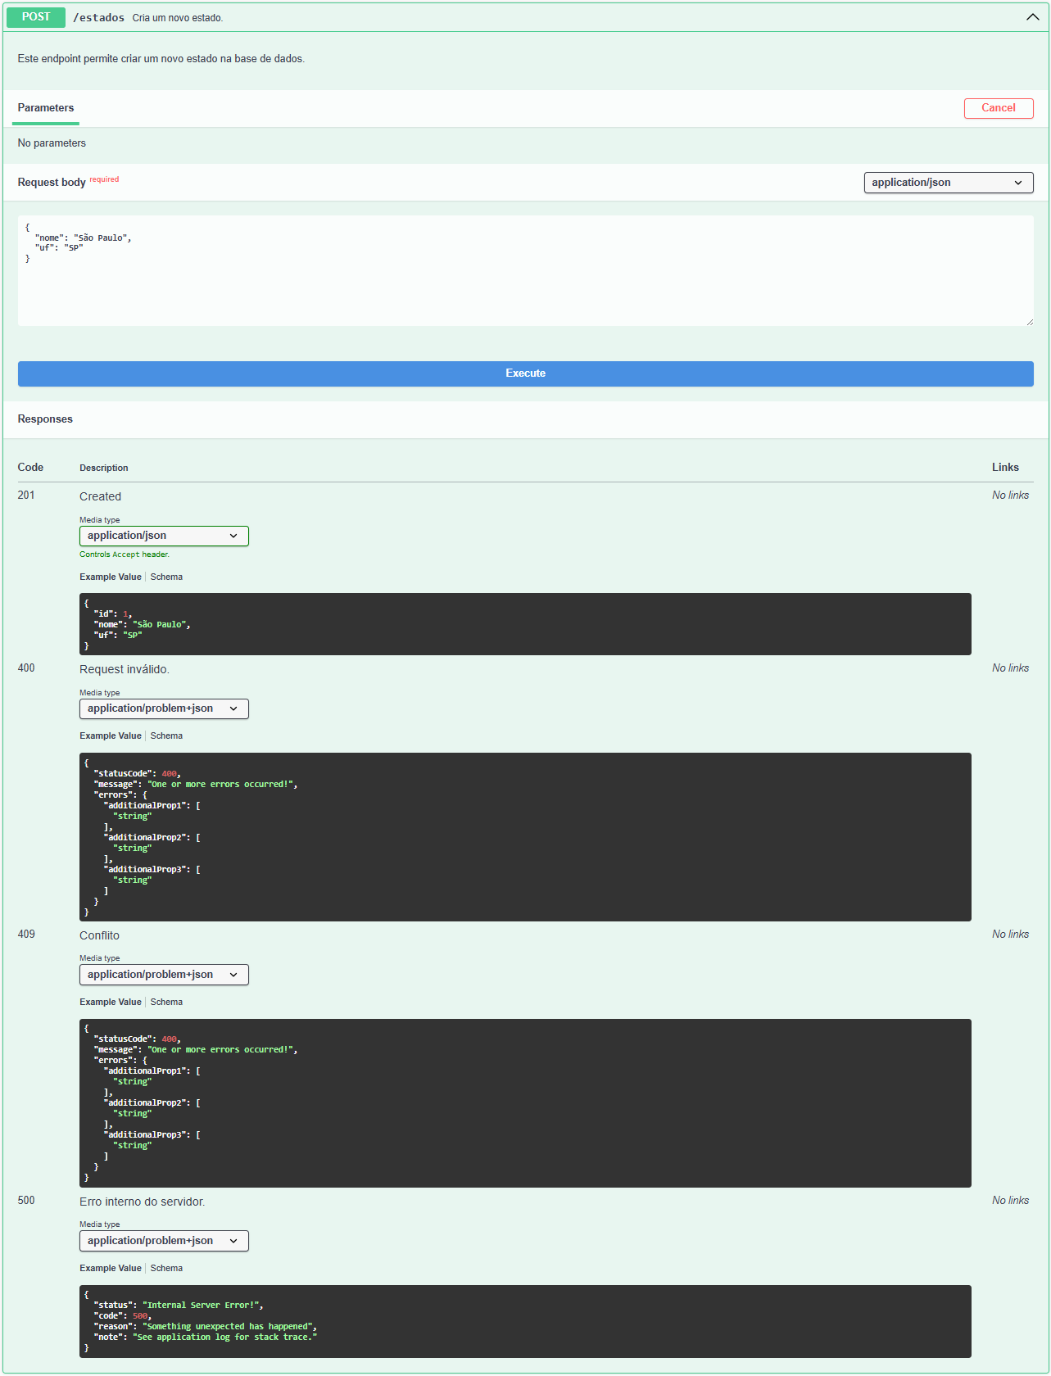
Task: Click the 'Links' column header
Action: coord(1005,468)
